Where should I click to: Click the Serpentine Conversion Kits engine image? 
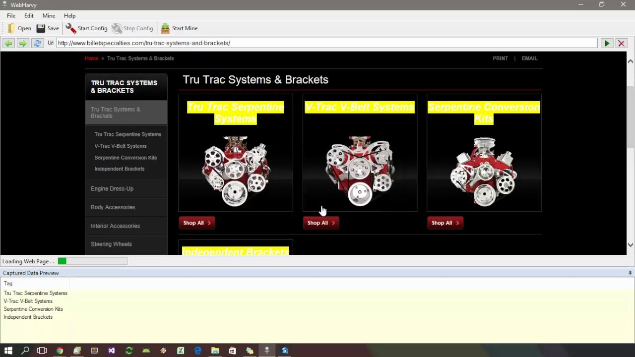click(484, 172)
